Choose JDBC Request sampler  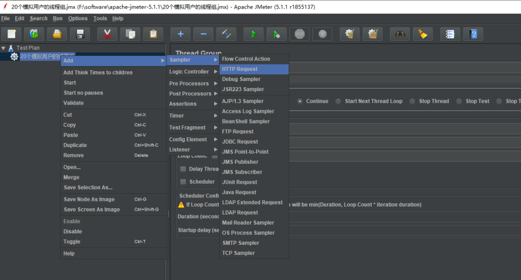pyautogui.click(x=254, y=142)
